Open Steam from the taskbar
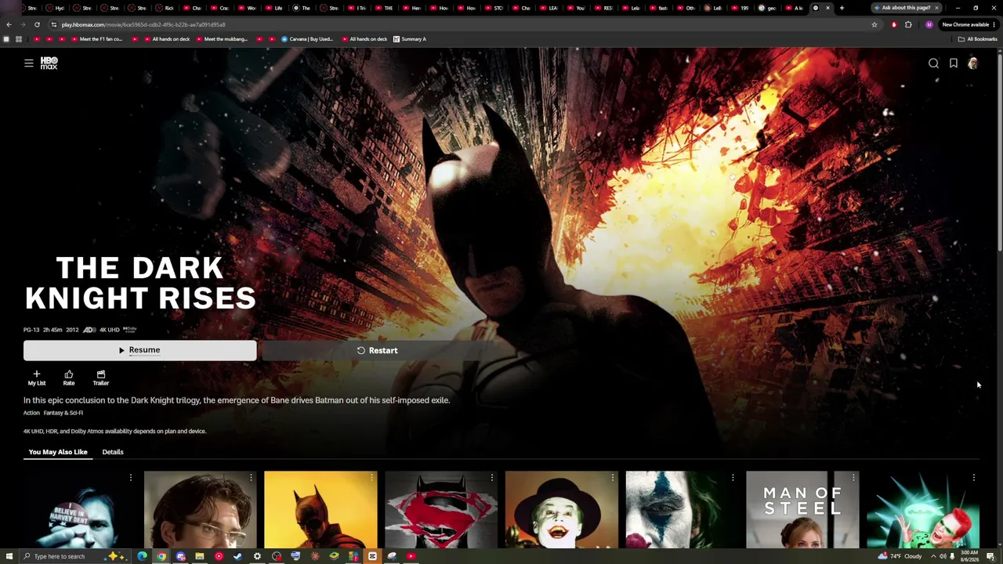 pyautogui.click(x=238, y=556)
